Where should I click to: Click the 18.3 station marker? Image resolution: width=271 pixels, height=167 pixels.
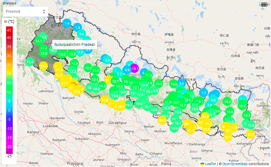166,108
